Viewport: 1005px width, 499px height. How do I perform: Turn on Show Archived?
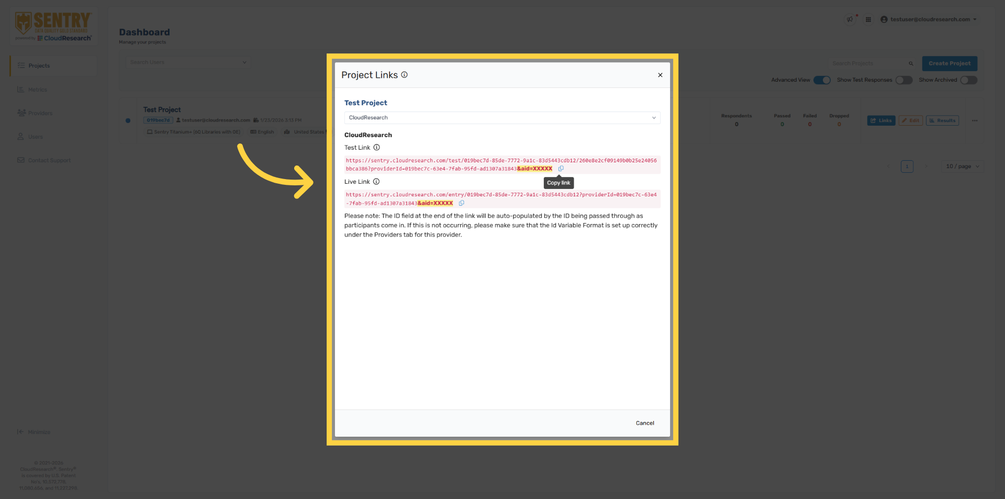[x=968, y=80]
